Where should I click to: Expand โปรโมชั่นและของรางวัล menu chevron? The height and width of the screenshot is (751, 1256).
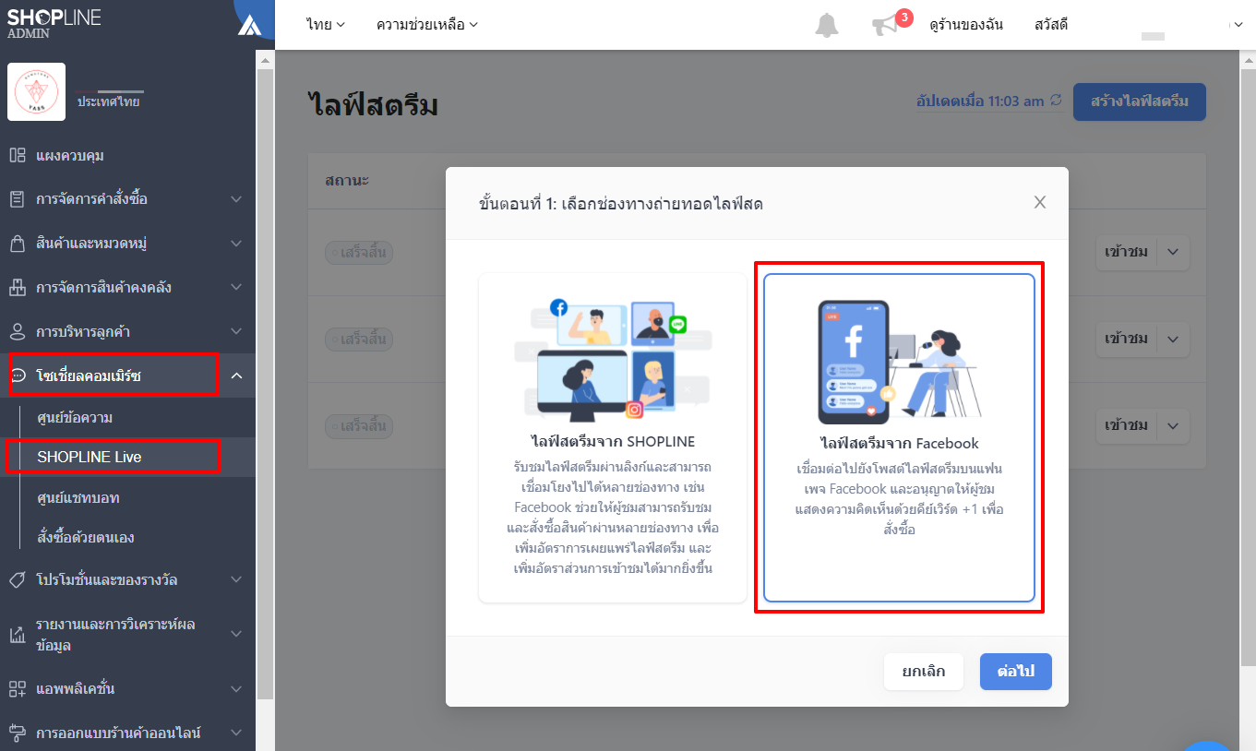236,579
